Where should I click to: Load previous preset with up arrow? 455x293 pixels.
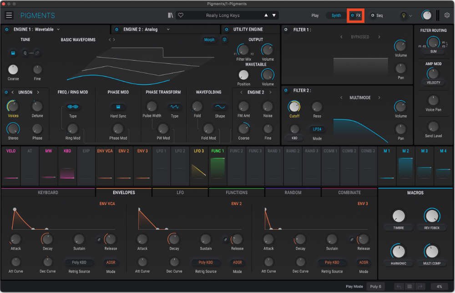266,15
